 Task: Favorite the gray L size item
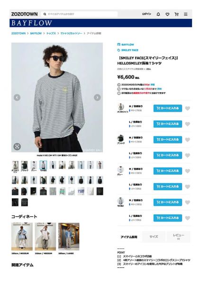188,187
